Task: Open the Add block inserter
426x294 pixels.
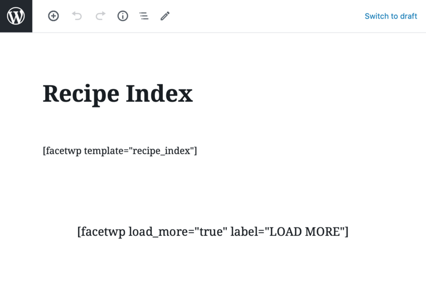Action: tap(54, 16)
